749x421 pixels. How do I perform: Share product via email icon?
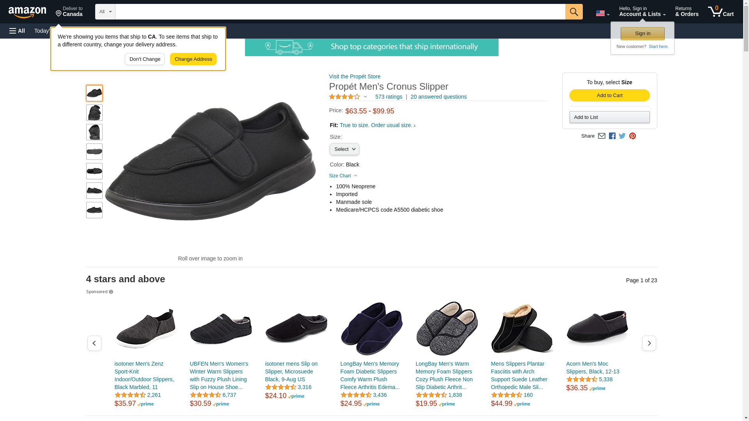click(x=602, y=136)
